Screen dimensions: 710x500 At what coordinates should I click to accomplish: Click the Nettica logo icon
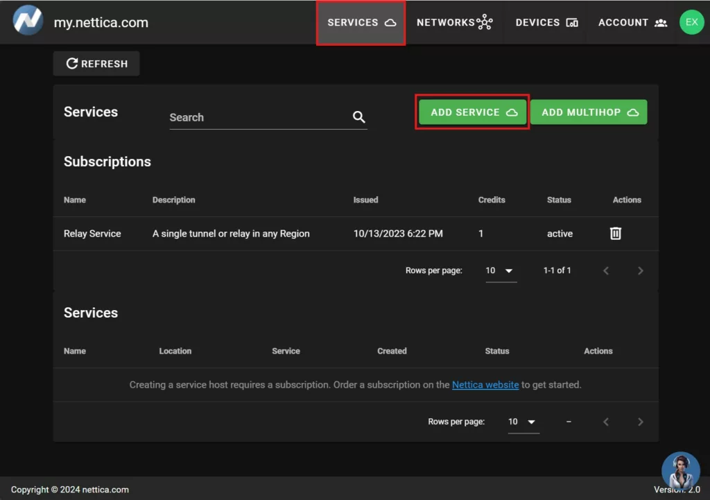[28, 21]
